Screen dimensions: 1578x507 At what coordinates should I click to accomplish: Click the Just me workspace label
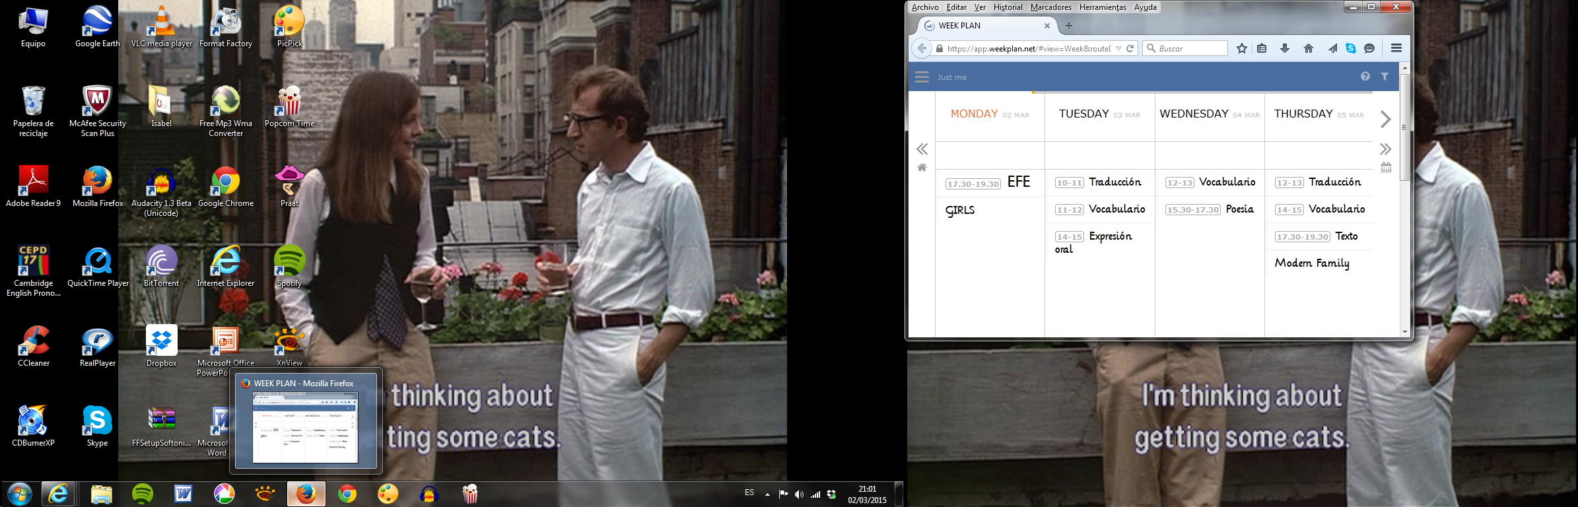point(951,77)
